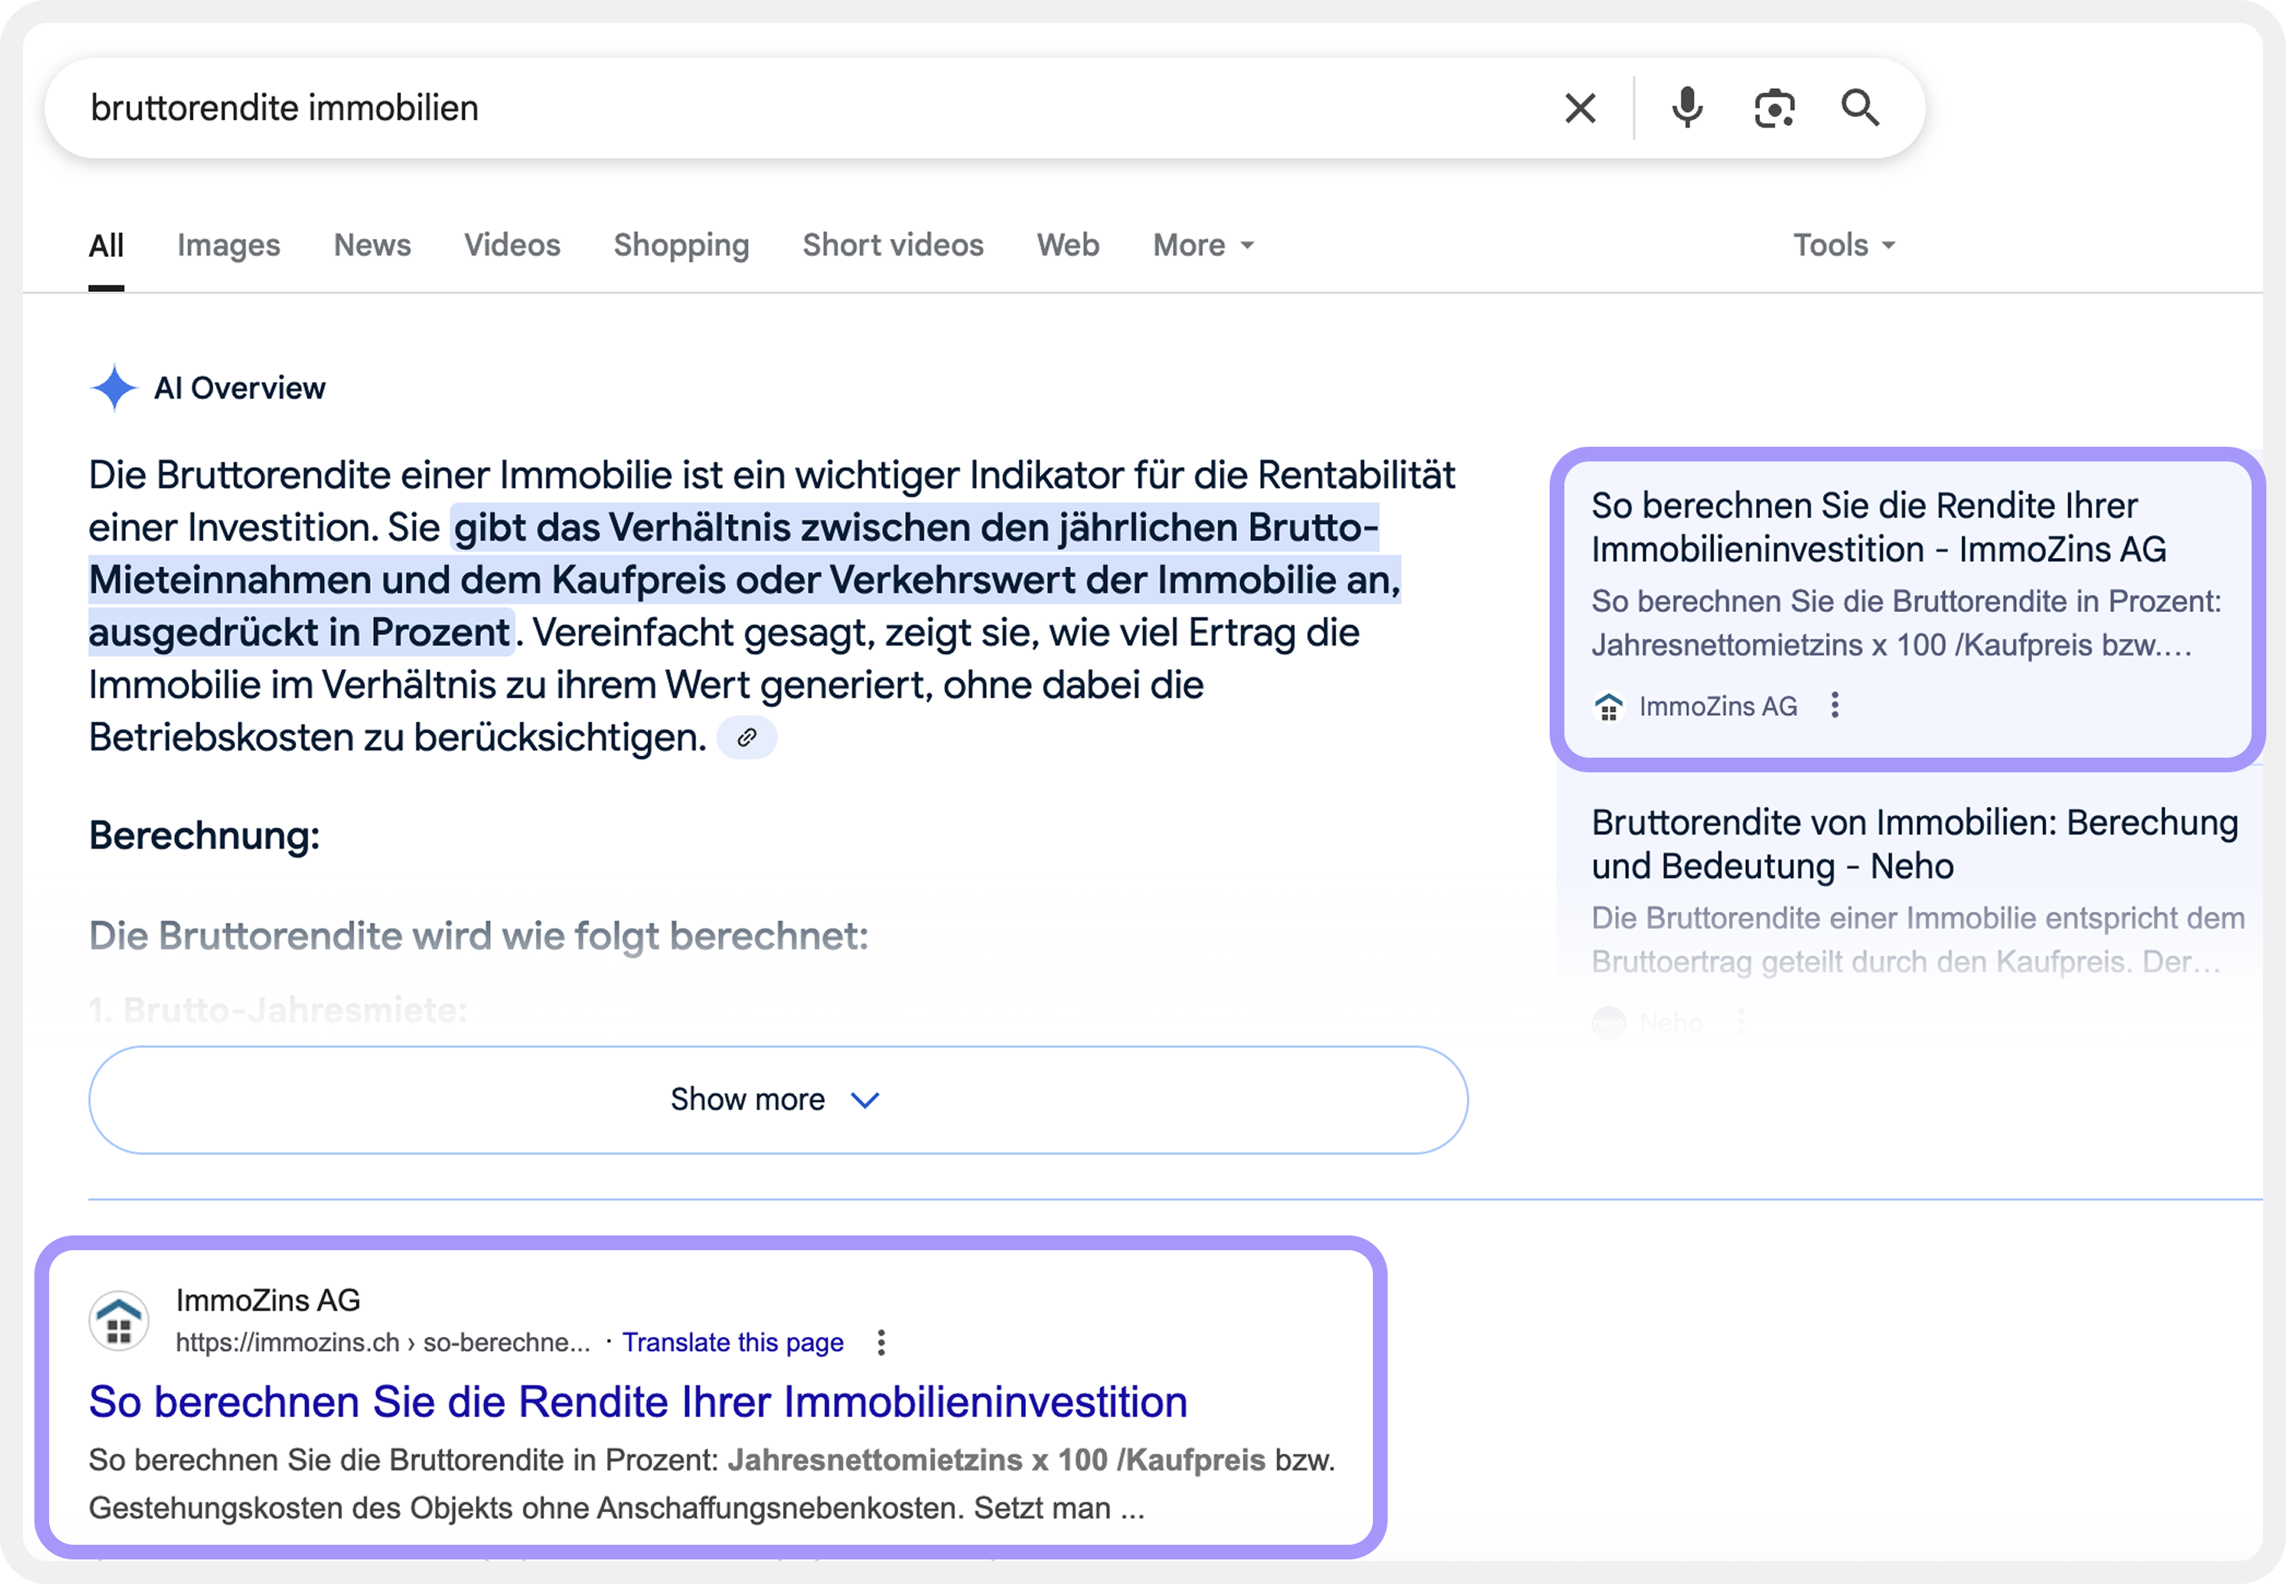Click the ImmoZins AG favicon in the source card
The width and height of the screenshot is (2286, 1584).
(x=1609, y=707)
